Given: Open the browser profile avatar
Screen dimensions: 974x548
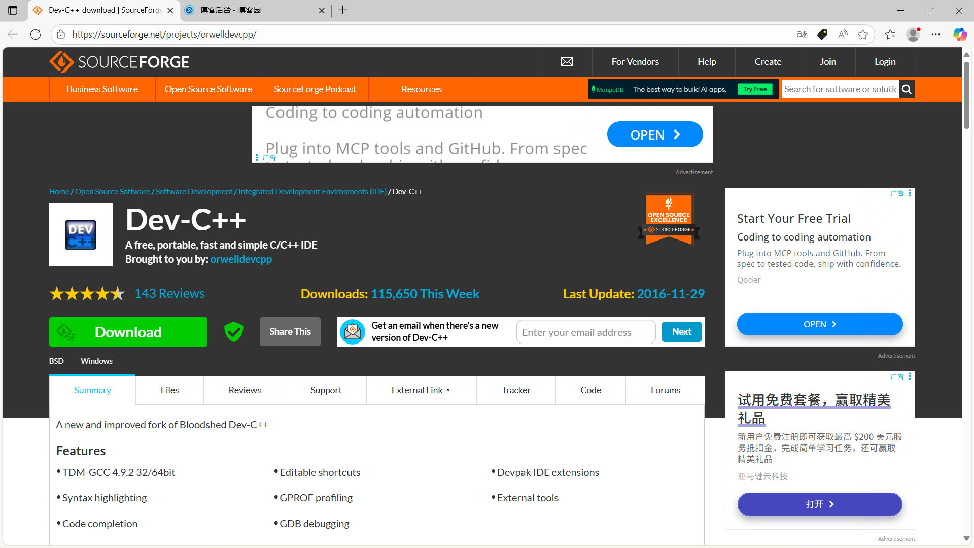Looking at the screenshot, I should (x=913, y=35).
